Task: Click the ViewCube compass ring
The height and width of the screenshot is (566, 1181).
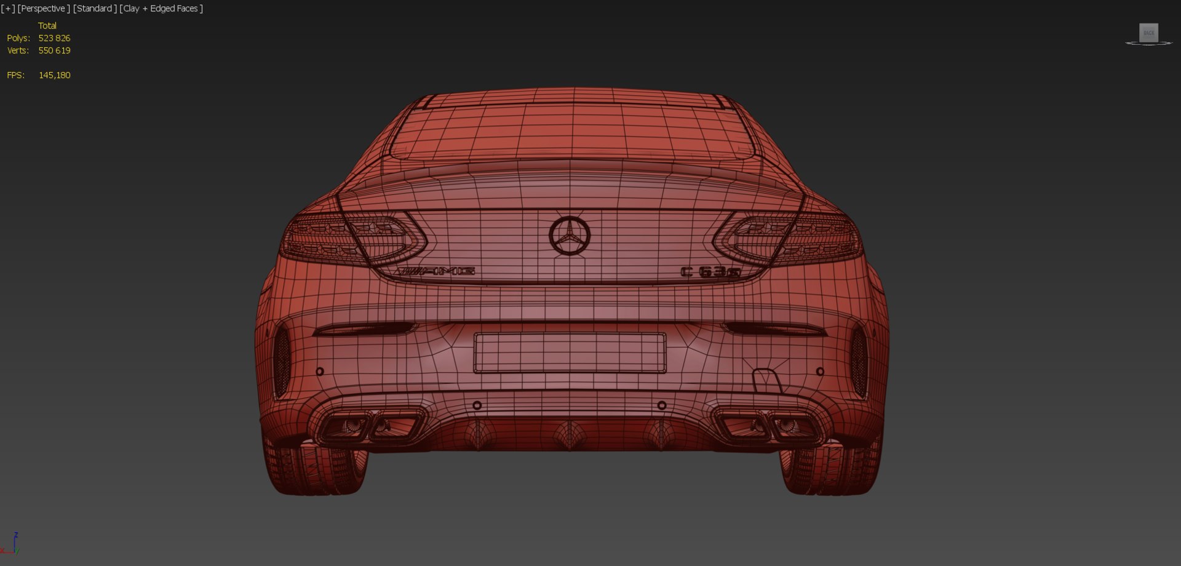Action: point(1148,44)
